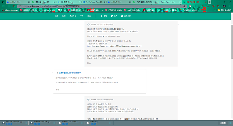Click the 全部顯示 show all downloads button
This screenshot has height=126, width=233.
[x=223, y=123]
